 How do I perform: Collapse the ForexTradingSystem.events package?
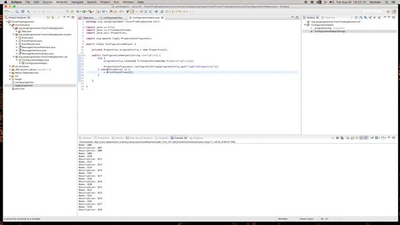[14, 34]
